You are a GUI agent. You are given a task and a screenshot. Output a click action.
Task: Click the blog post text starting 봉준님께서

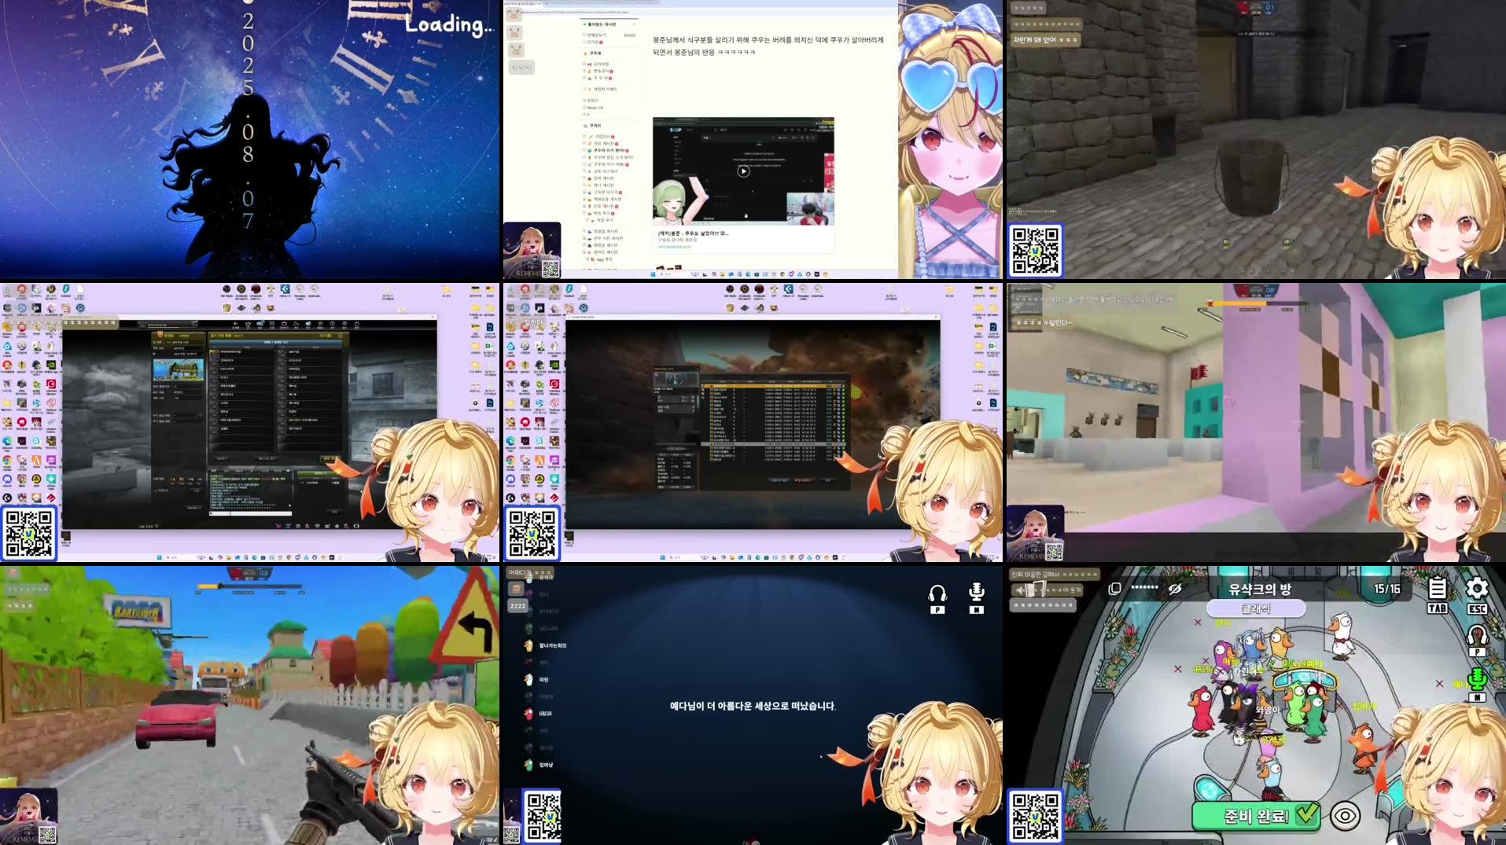768,46
